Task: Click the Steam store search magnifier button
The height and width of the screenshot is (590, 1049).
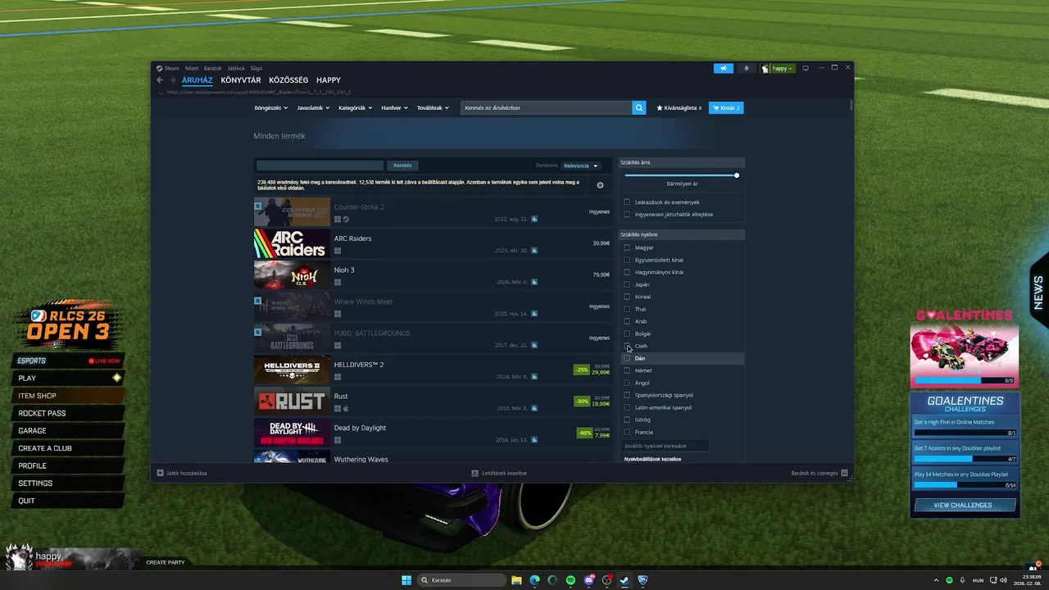Action: pos(639,107)
